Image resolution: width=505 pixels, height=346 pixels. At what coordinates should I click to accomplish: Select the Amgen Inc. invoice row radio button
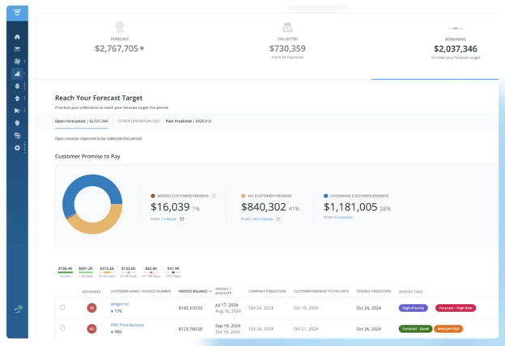pyautogui.click(x=62, y=307)
